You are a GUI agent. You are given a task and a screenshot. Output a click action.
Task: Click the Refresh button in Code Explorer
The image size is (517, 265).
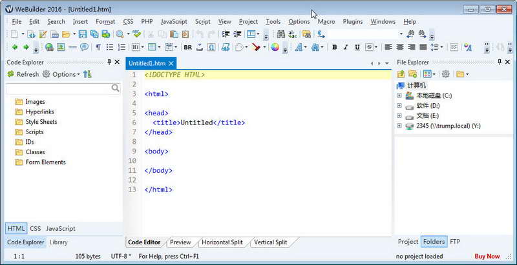coord(23,74)
